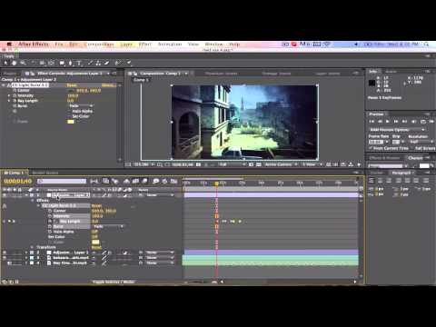Screen dimensions: 436x327
Task: Open parent None dropdown for layer 3
Action: tap(159, 258)
